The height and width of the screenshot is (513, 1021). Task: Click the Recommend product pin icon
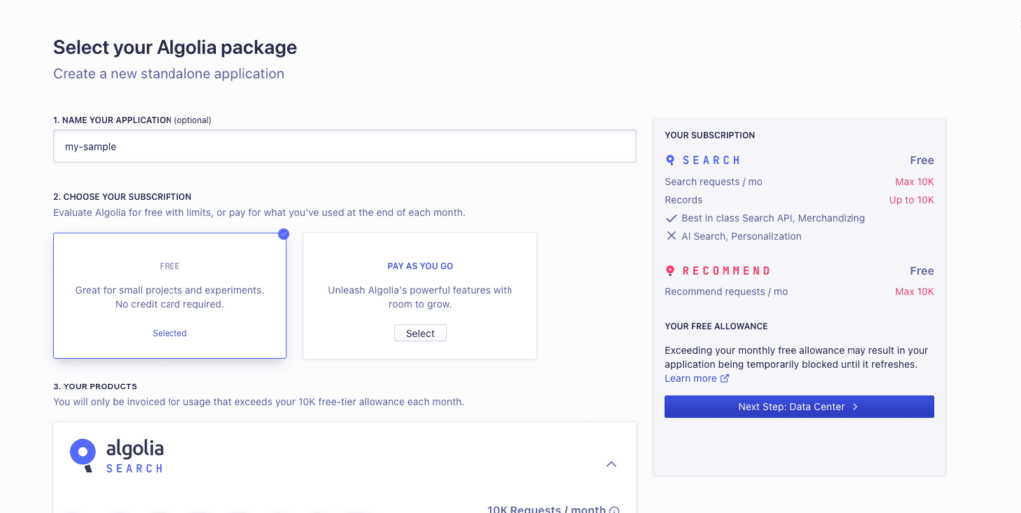point(670,271)
